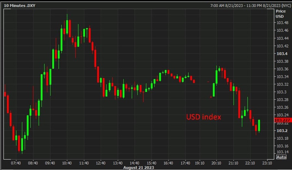Click the red 103.227 last price marker
This screenshot has height=170, width=292.
[x=283, y=120]
